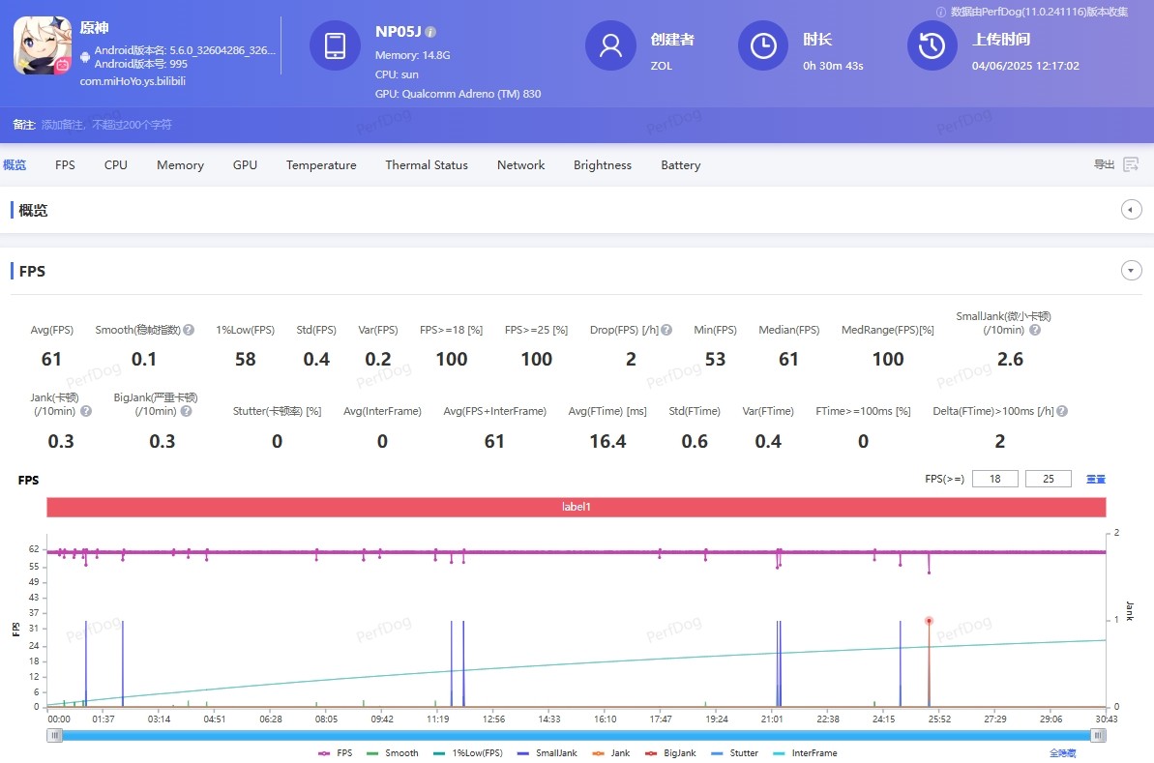Click the export icon at top right
Screen dimensions: 1154x763
click(x=1130, y=164)
